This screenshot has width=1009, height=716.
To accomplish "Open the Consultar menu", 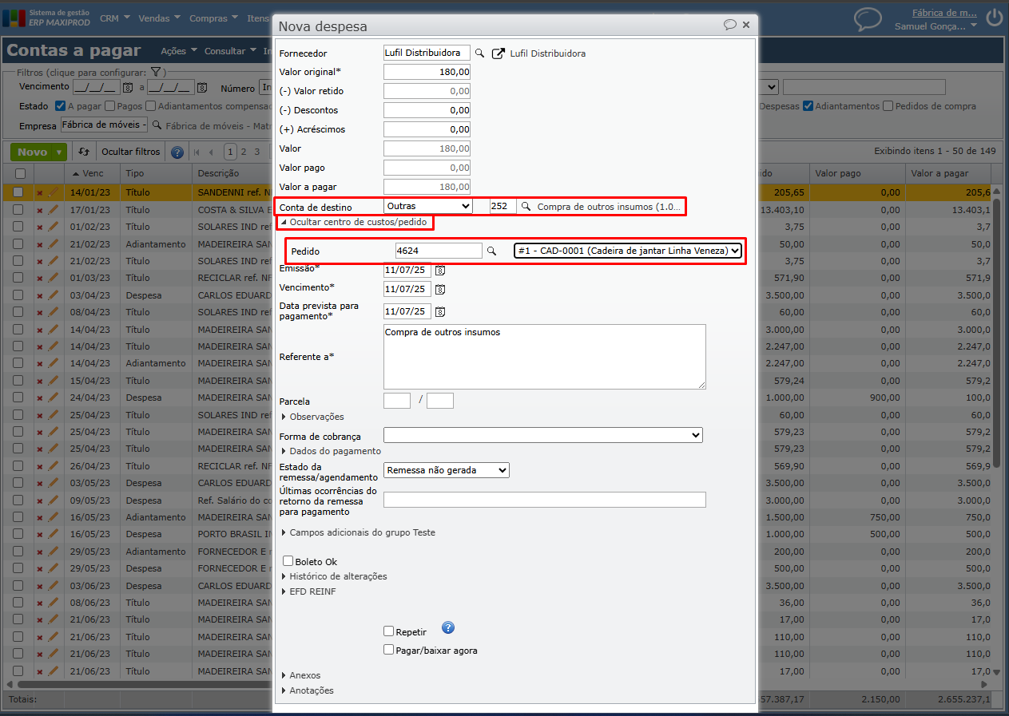I will (x=229, y=51).
